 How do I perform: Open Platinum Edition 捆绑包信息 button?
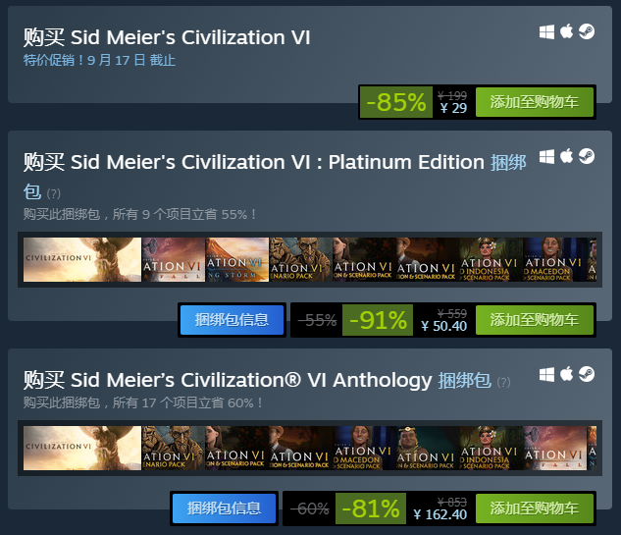pyautogui.click(x=232, y=320)
